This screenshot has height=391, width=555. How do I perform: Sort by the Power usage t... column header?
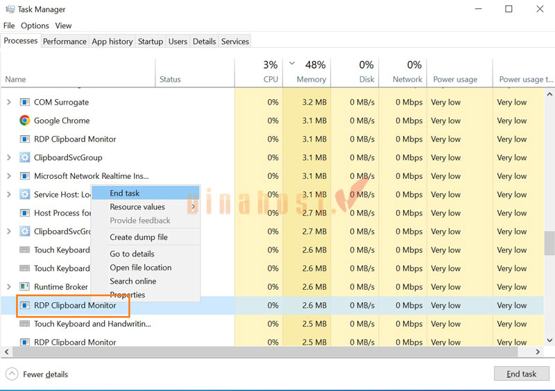coord(524,73)
